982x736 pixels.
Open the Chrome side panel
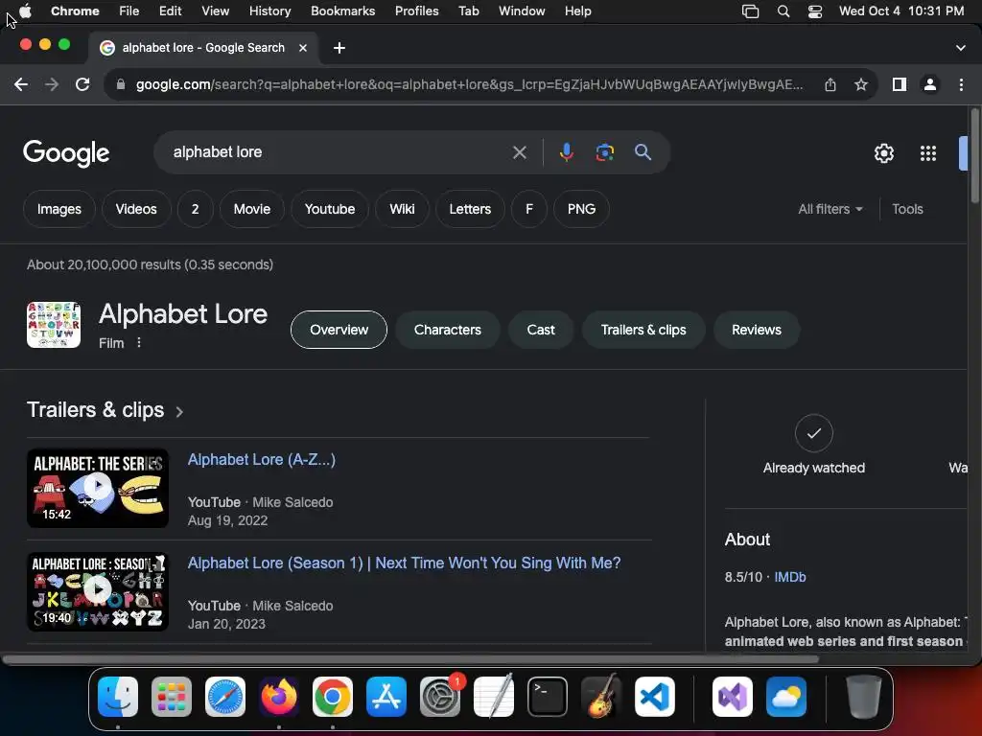[900, 84]
